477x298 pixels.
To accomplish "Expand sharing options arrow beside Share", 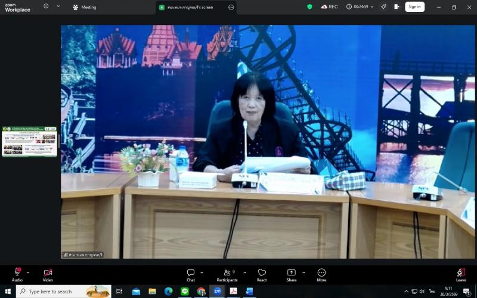I will [303, 272].
